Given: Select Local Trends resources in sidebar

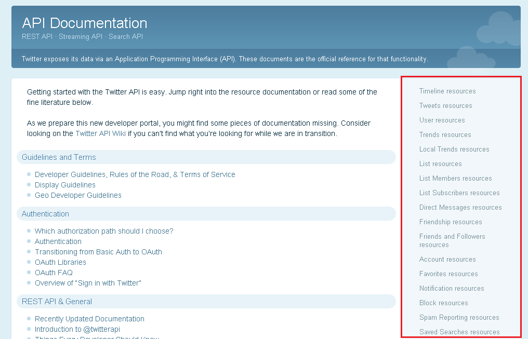Looking at the screenshot, I should click(454, 149).
